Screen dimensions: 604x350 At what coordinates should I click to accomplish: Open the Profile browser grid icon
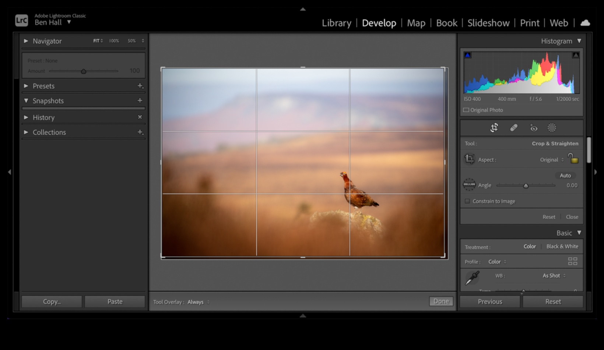573,261
